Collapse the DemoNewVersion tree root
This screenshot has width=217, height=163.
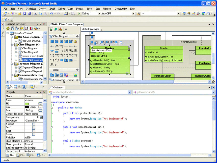(x=8, y=33)
